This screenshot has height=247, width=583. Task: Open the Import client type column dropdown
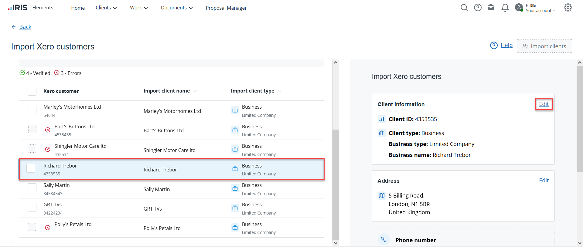pyautogui.click(x=280, y=91)
